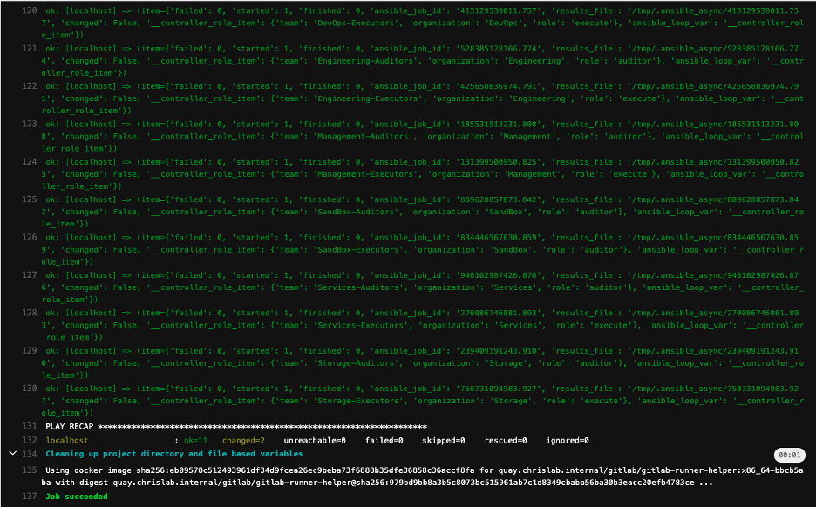The image size is (816, 507).
Task: Open line number 127 link
Action: tap(29, 275)
